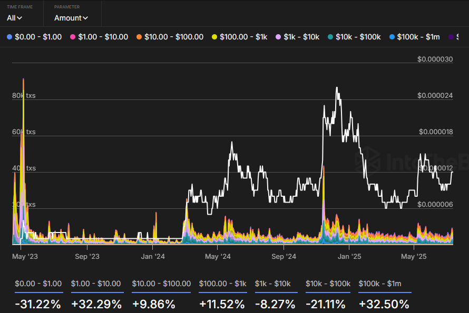Click the -21.11% change value

[x=326, y=305]
